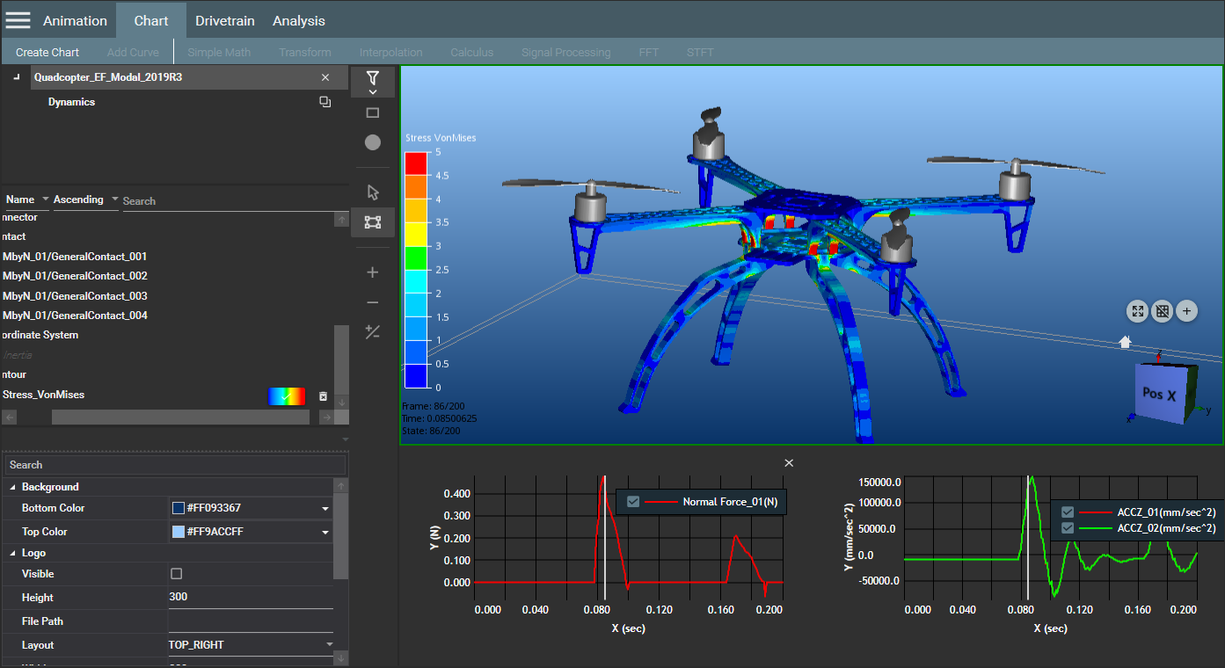
Task: Click the fit-to-view expand icon in viewport
Action: (1138, 310)
